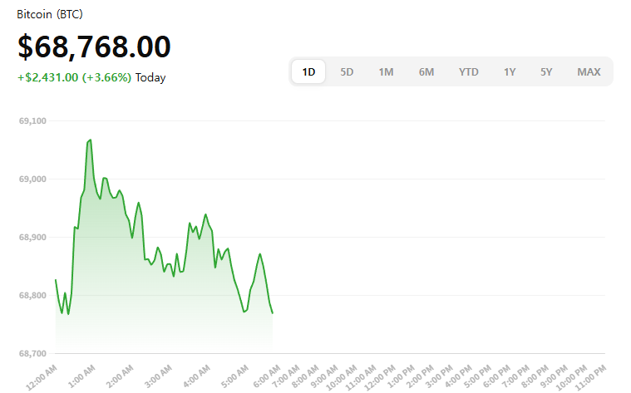Select the 1D time range tab

click(308, 71)
